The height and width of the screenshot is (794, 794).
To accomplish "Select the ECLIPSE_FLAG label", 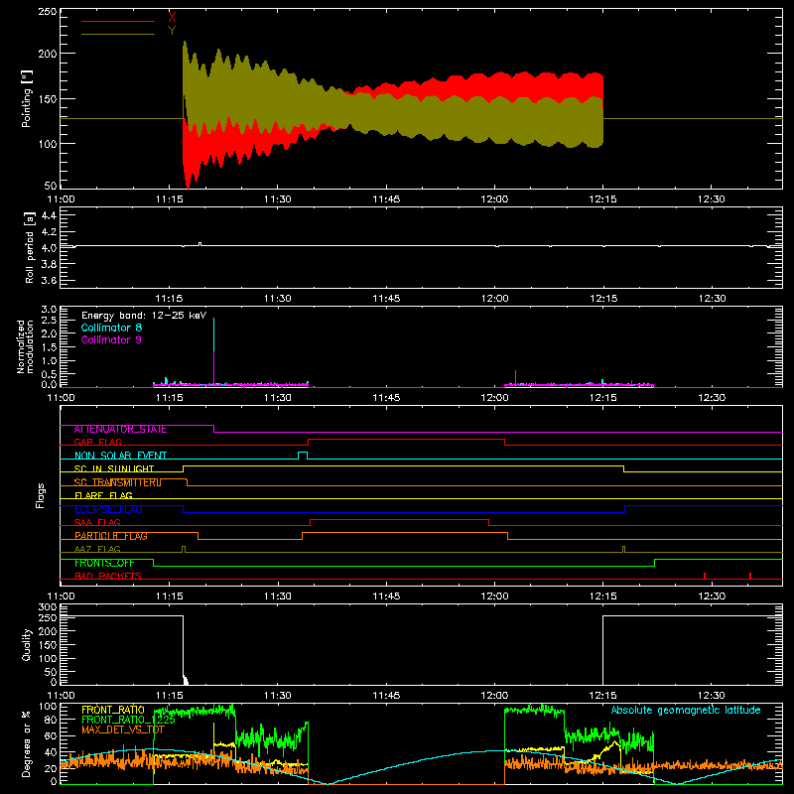I will pyautogui.click(x=108, y=509).
